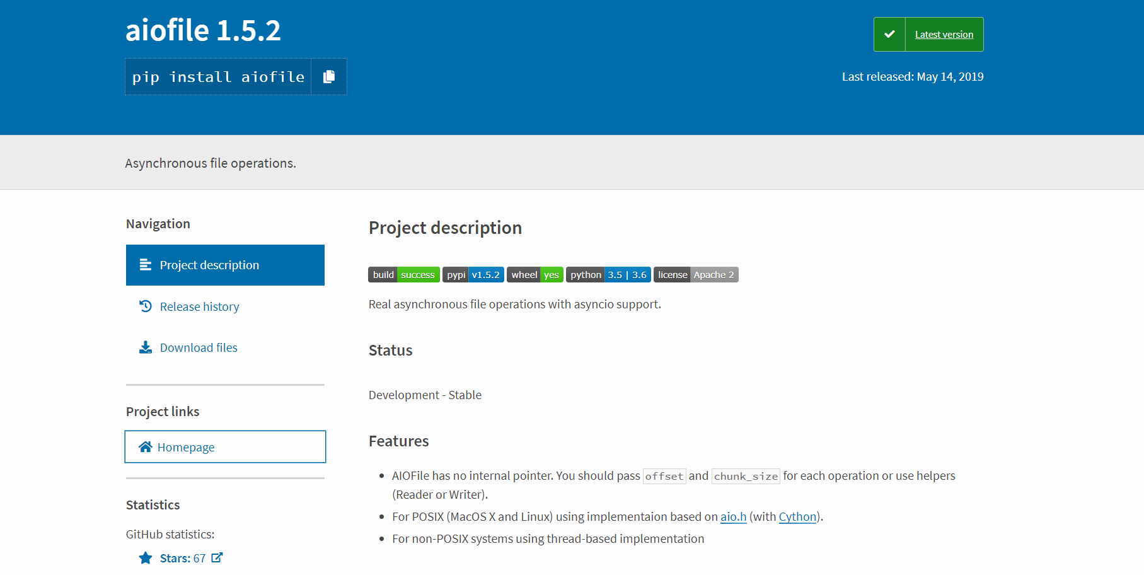1144x575 pixels.
Task: Click the Project description lines icon
Action: click(146, 265)
